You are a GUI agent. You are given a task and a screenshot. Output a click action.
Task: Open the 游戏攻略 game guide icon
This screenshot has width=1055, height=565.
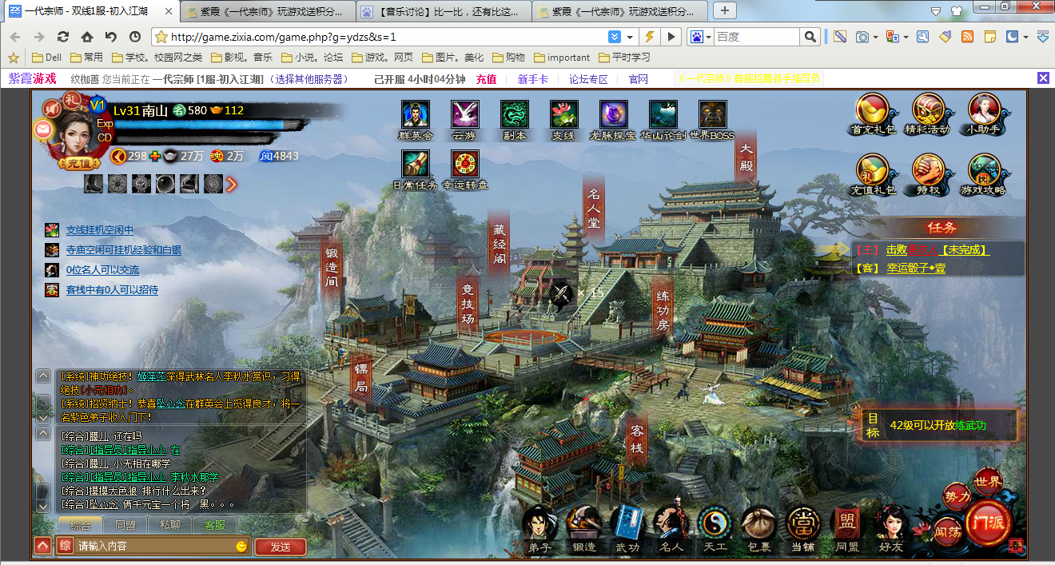pyautogui.click(x=984, y=175)
